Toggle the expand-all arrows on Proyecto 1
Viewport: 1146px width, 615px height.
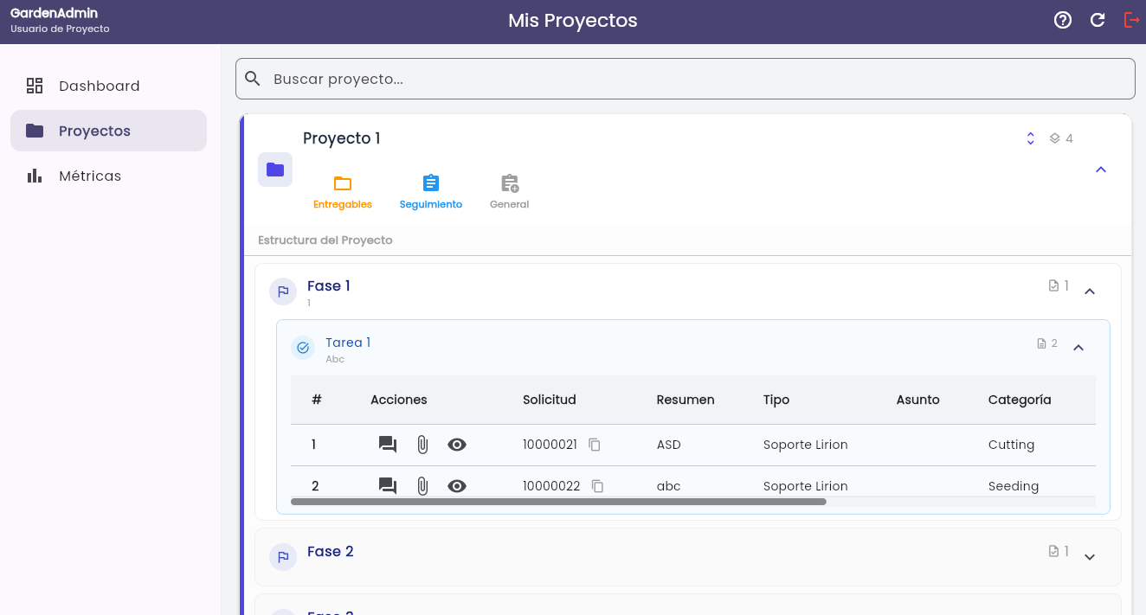1030,138
